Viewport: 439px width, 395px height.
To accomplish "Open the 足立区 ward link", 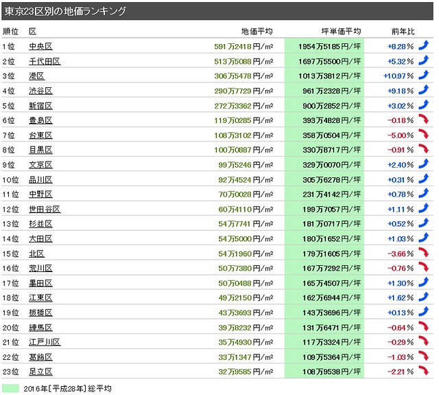I will pyautogui.click(x=41, y=372).
